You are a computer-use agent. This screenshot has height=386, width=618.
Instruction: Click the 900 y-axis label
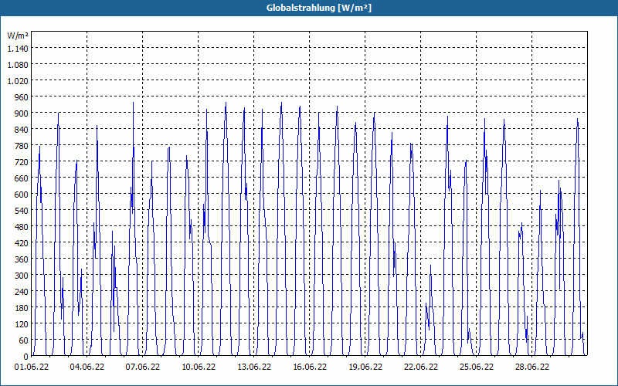point(22,113)
